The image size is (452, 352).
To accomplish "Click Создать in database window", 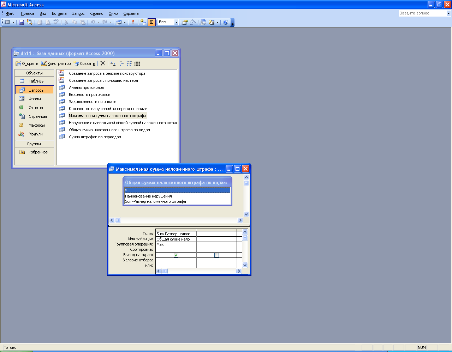I will click(x=84, y=63).
